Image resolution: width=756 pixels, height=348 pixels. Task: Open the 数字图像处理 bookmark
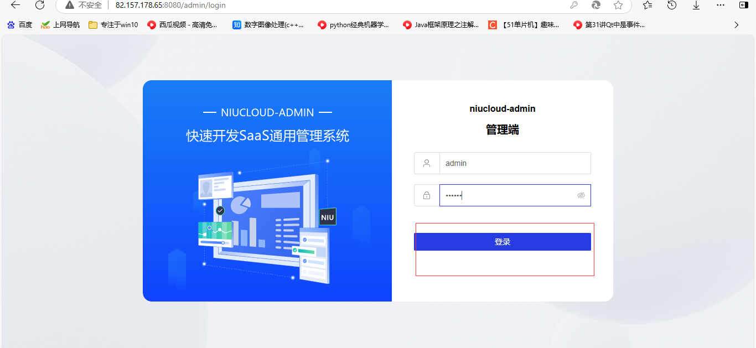(268, 25)
